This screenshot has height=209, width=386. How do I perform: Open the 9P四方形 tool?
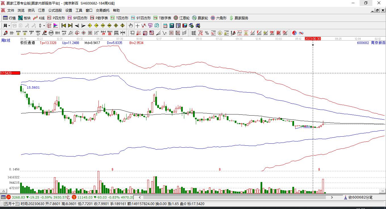(77, 18)
